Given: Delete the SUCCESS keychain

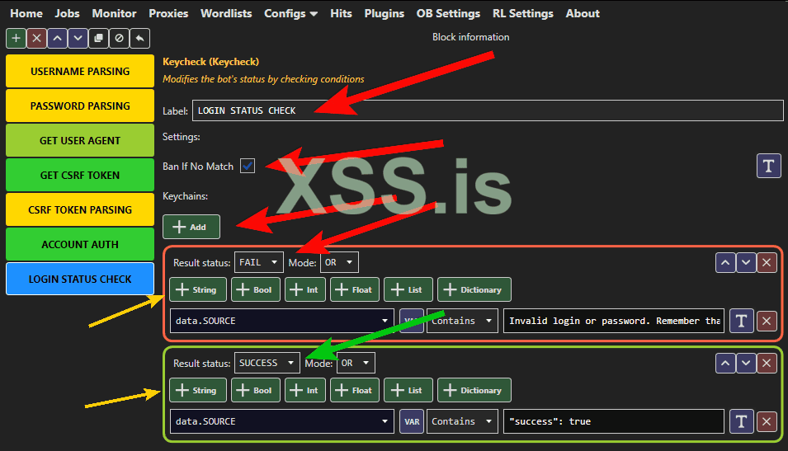Looking at the screenshot, I should (767, 363).
